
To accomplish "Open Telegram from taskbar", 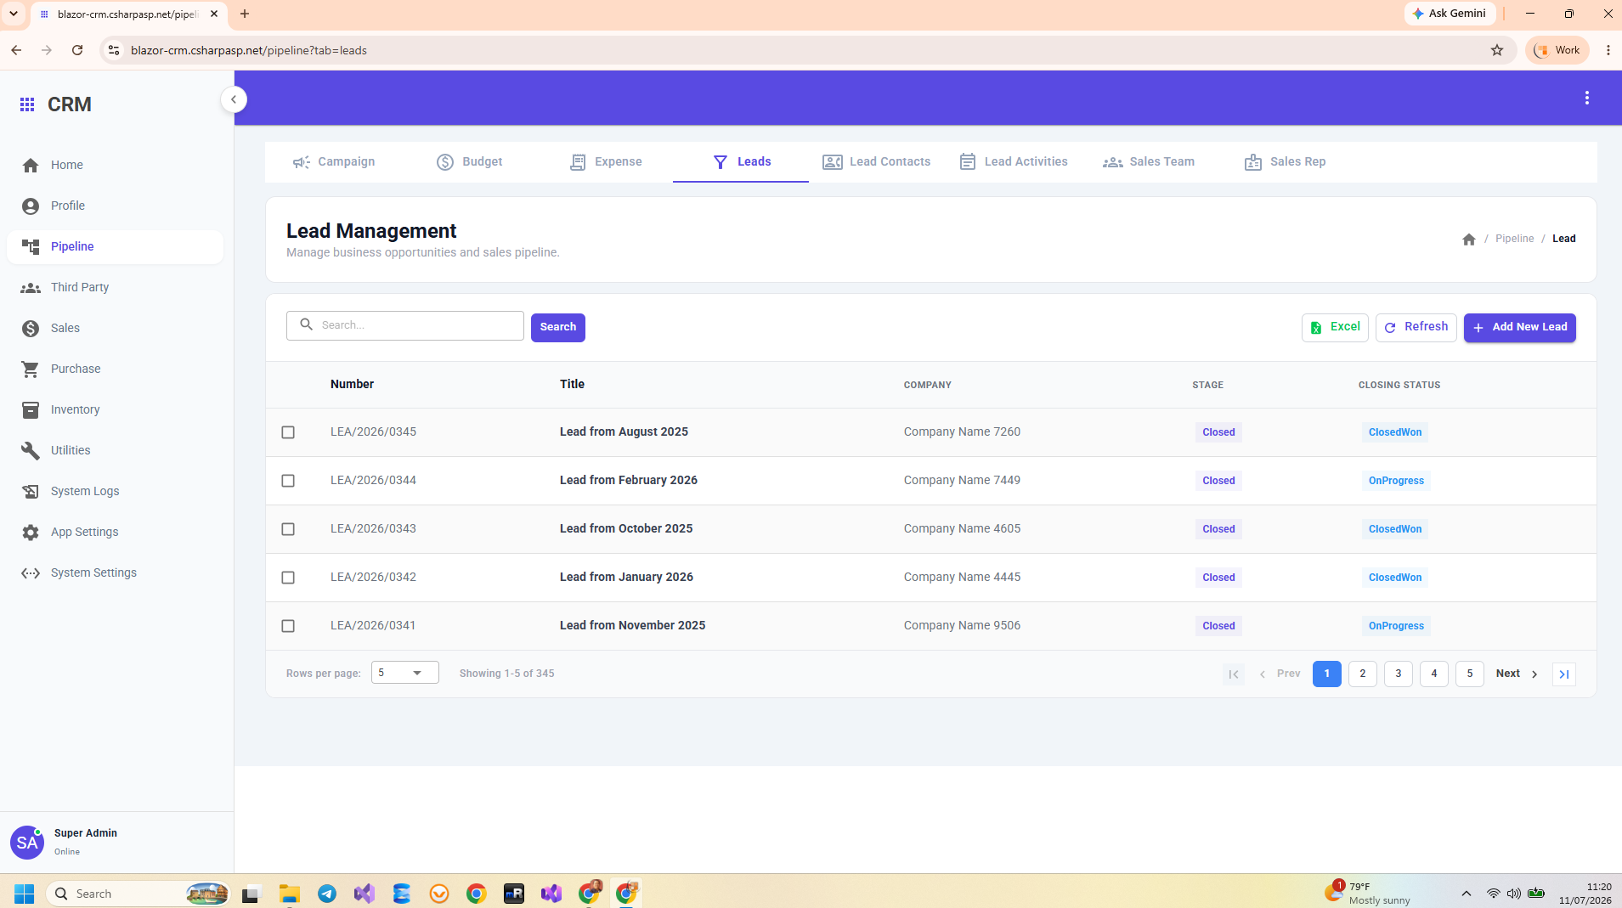I will coord(327,894).
